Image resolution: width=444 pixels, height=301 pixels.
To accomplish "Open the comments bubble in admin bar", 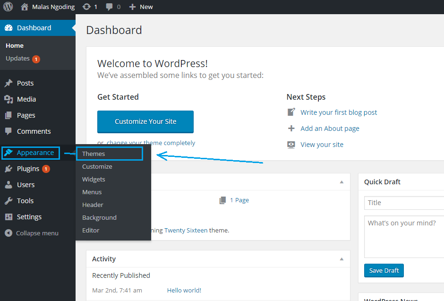I will [109, 7].
